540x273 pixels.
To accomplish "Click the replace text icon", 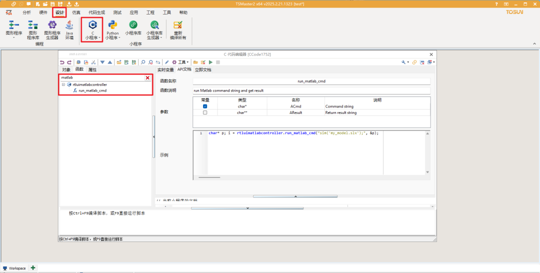I will pyautogui.click(x=157, y=62).
